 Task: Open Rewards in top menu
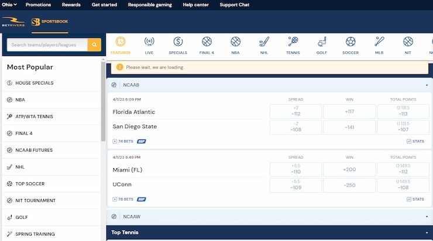tap(71, 5)
